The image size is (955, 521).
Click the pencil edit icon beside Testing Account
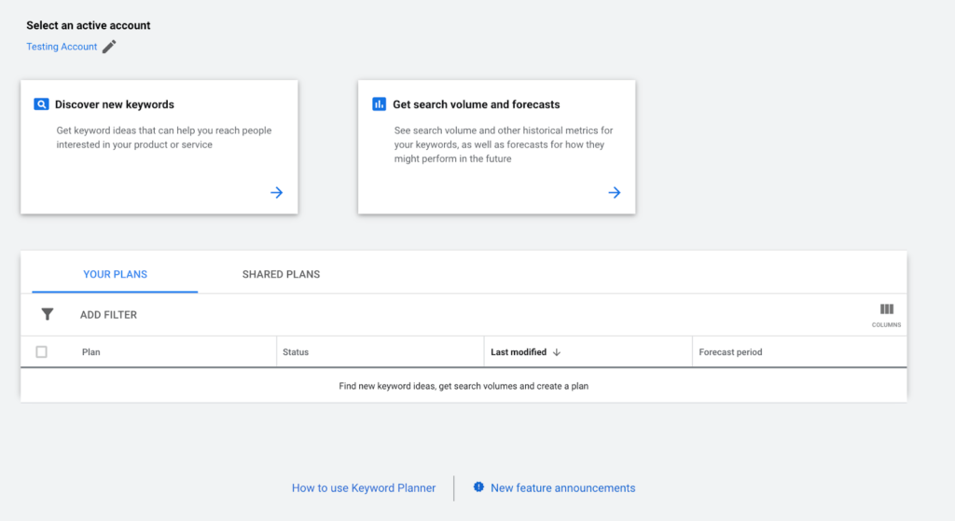click(109, 47)
